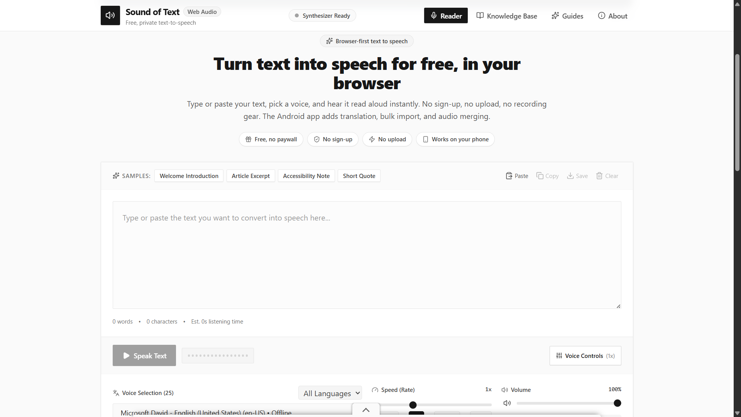Click the "Voice Selection (25)" label

click(148, 393)
